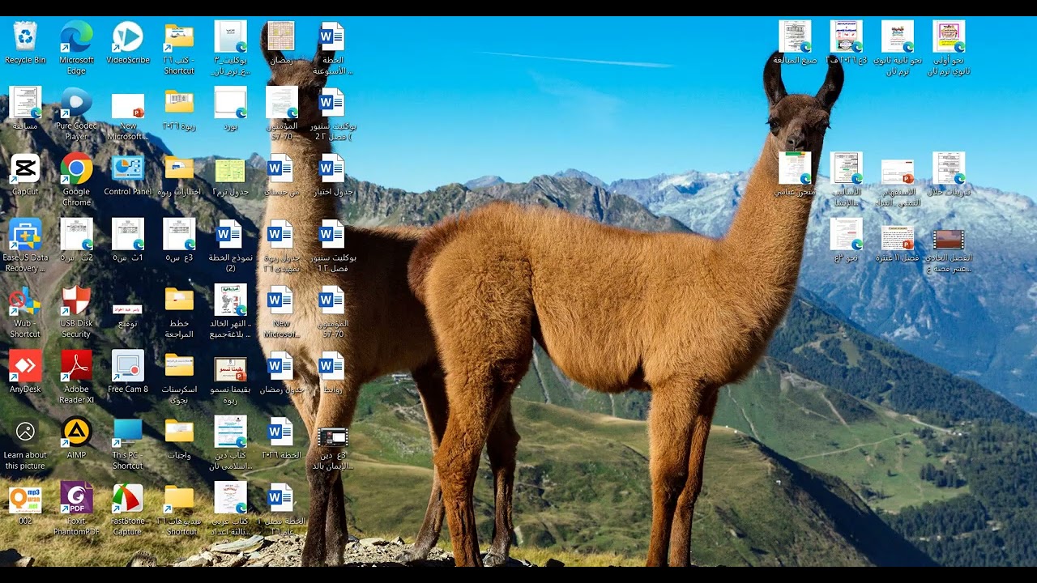Launch Google Chrome
Screen dimensions: 1037x583
(76, 168)
